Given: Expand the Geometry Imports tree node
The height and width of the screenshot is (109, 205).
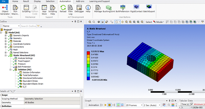Looking at the screenshot, I should (6, 35).
